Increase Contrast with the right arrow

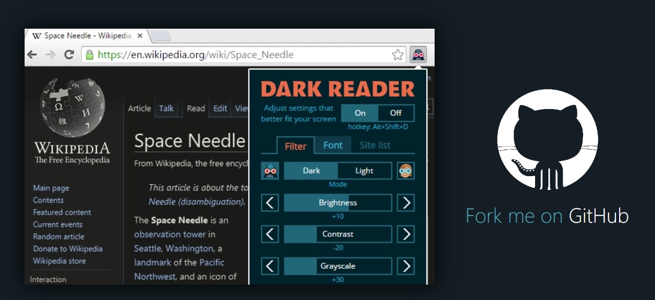[x=406, y=234]
